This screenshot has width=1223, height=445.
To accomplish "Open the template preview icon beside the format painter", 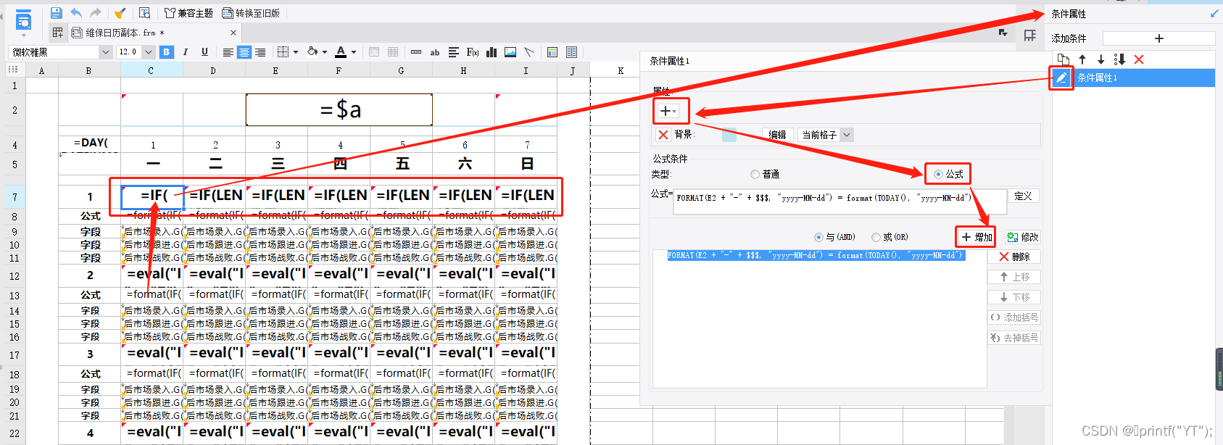I will pyautogui.click(x=144, y=13).
